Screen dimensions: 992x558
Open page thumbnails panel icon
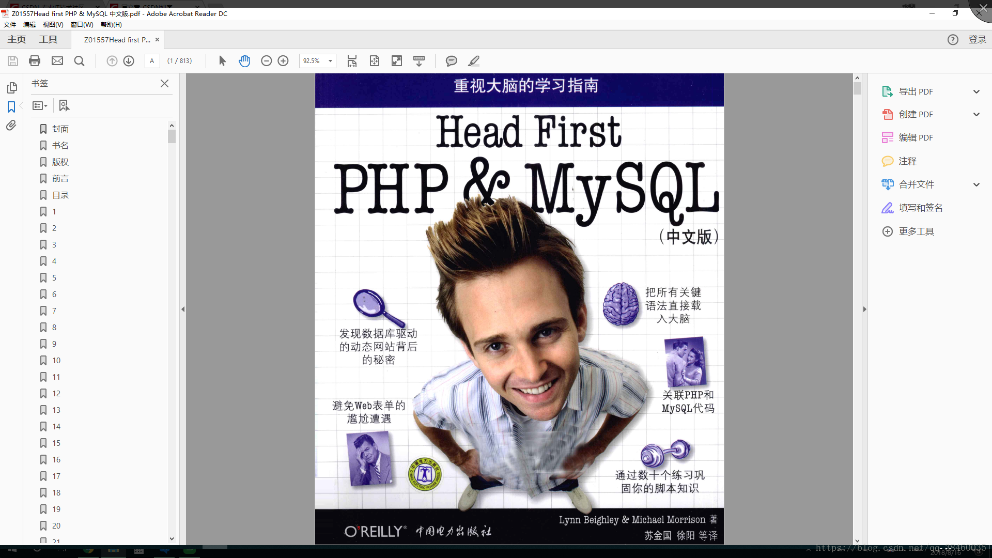coord(11,88)
